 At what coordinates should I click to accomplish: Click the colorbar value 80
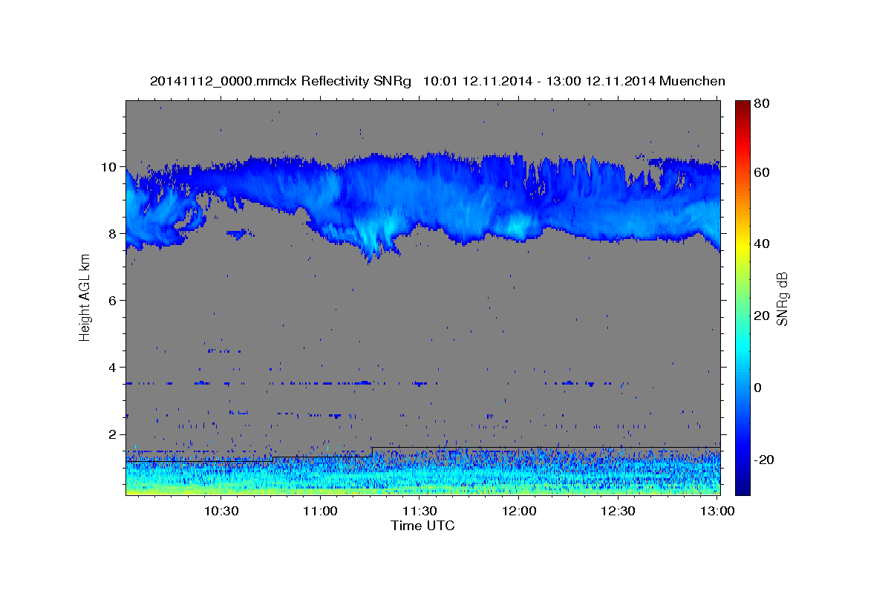click(761, 104)
